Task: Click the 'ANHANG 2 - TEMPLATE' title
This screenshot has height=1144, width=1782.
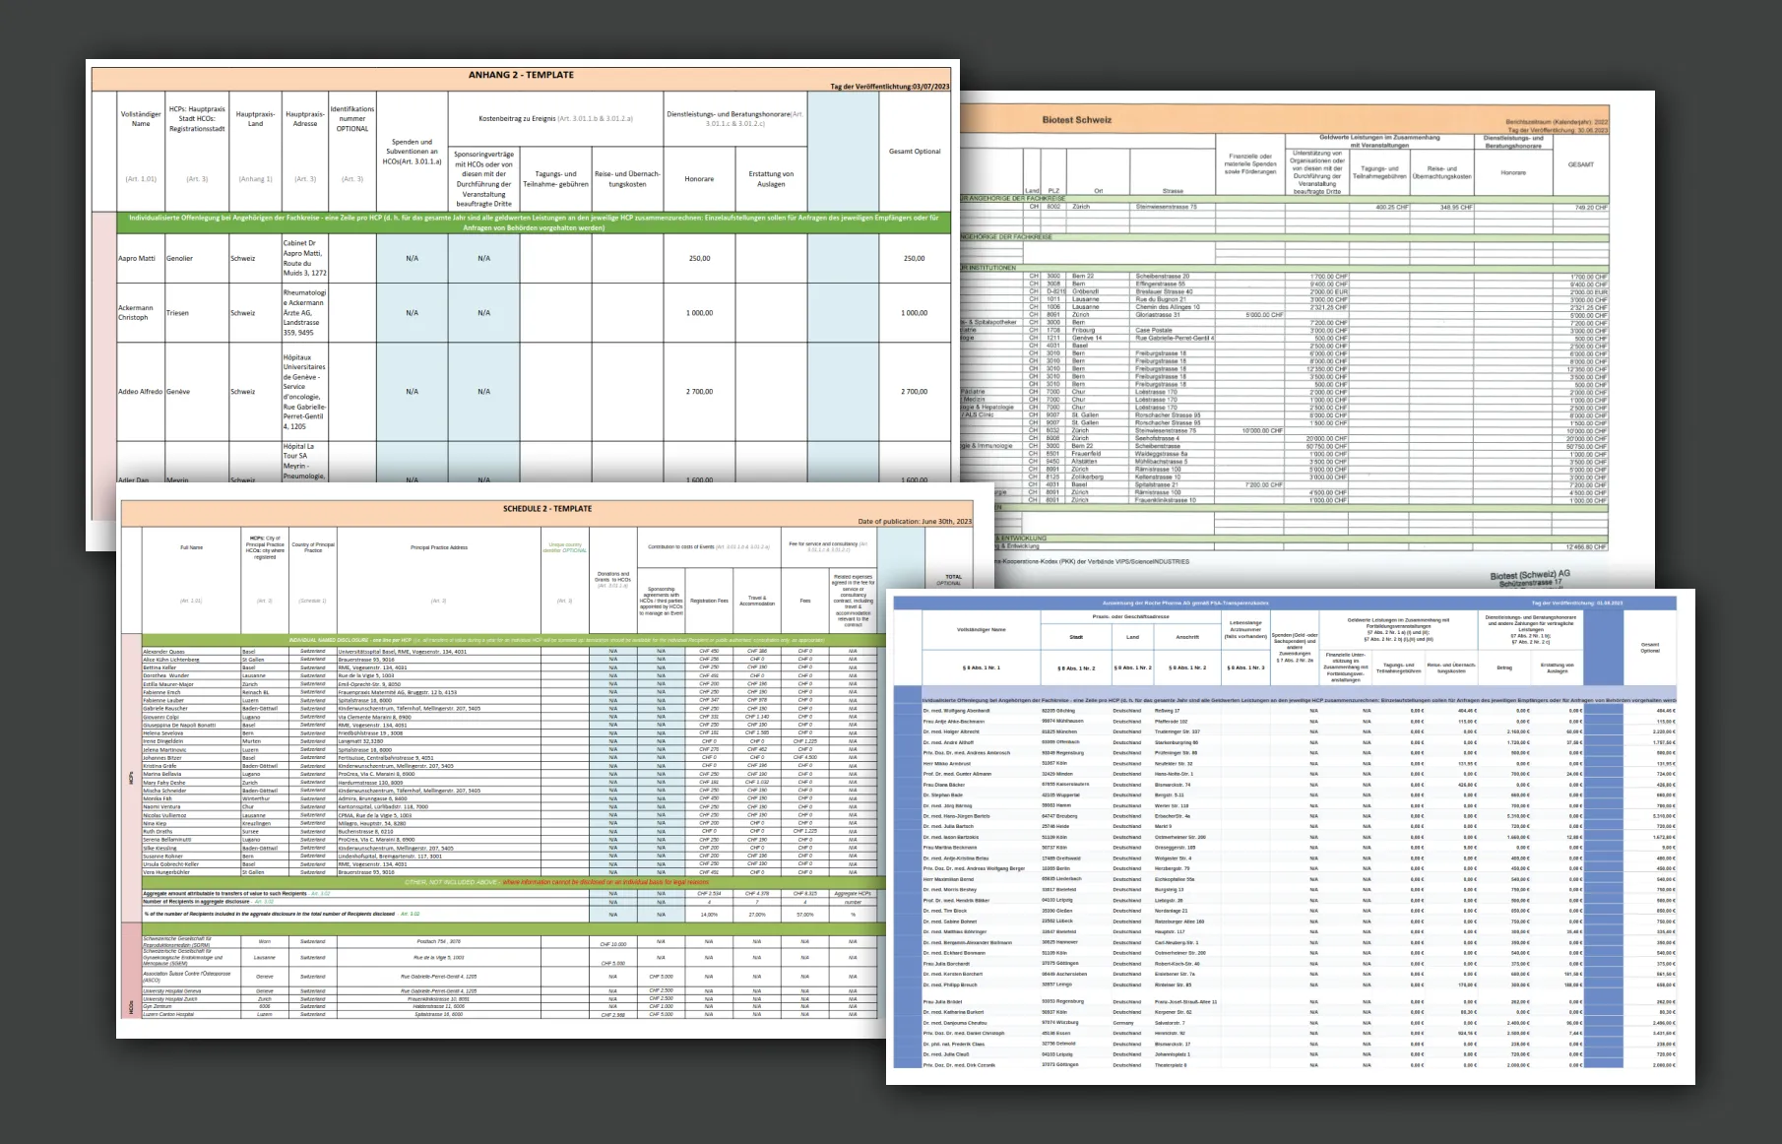Action: pyautogui.click(x=521, y=75)
